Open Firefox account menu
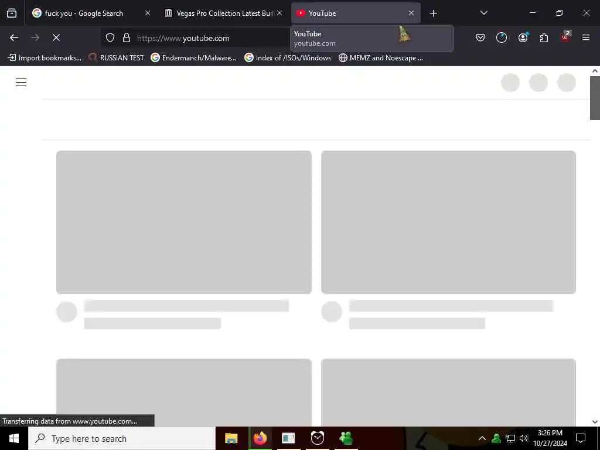The width and height of the screenshot is (600, 450). coord(523,38)
